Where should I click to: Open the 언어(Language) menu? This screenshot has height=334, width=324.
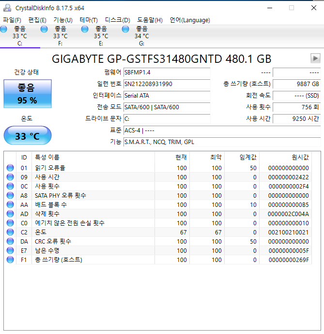click(x=190, y=20)
